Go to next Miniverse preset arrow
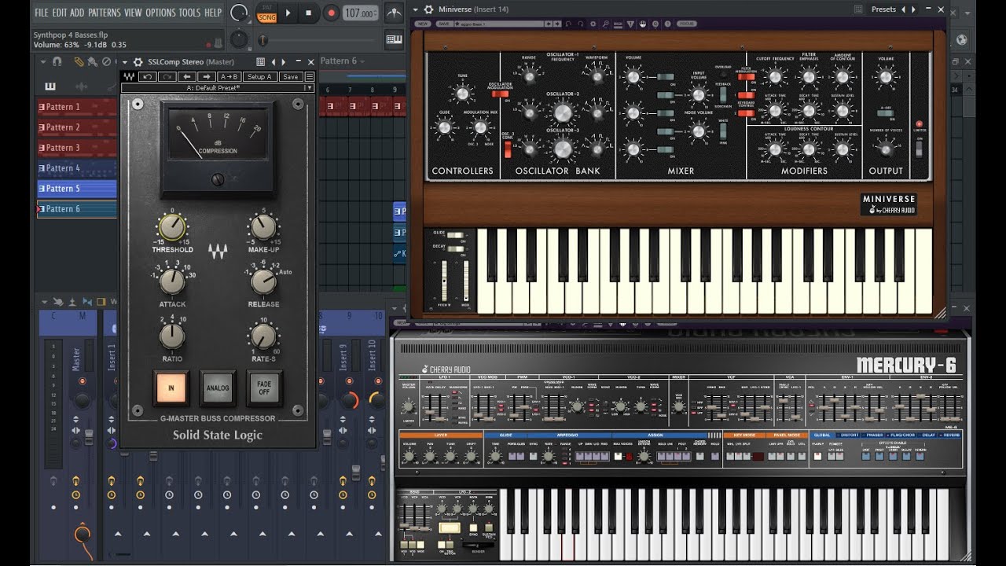 [x=913, y=9]
